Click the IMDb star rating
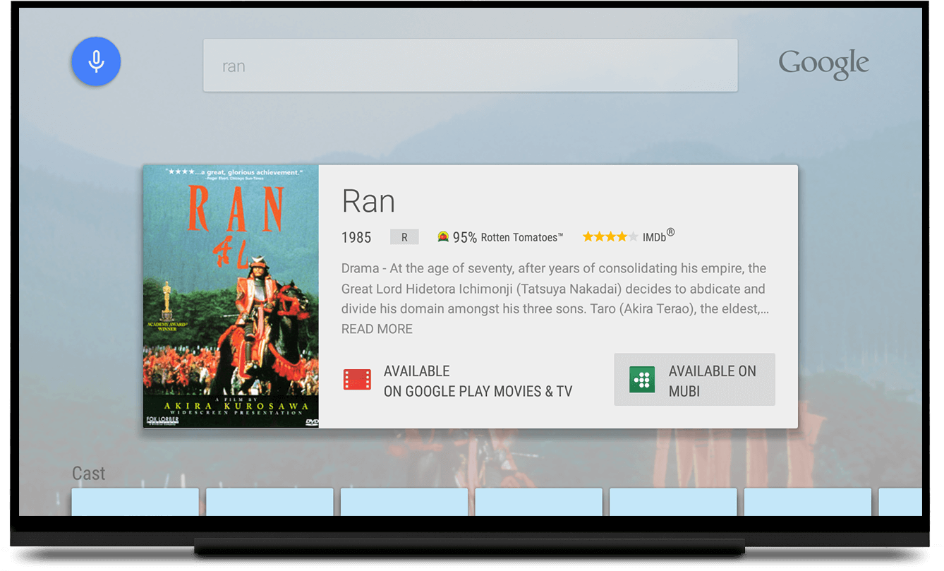The width and height of the screenshot is (944, 571). (610, 237)
